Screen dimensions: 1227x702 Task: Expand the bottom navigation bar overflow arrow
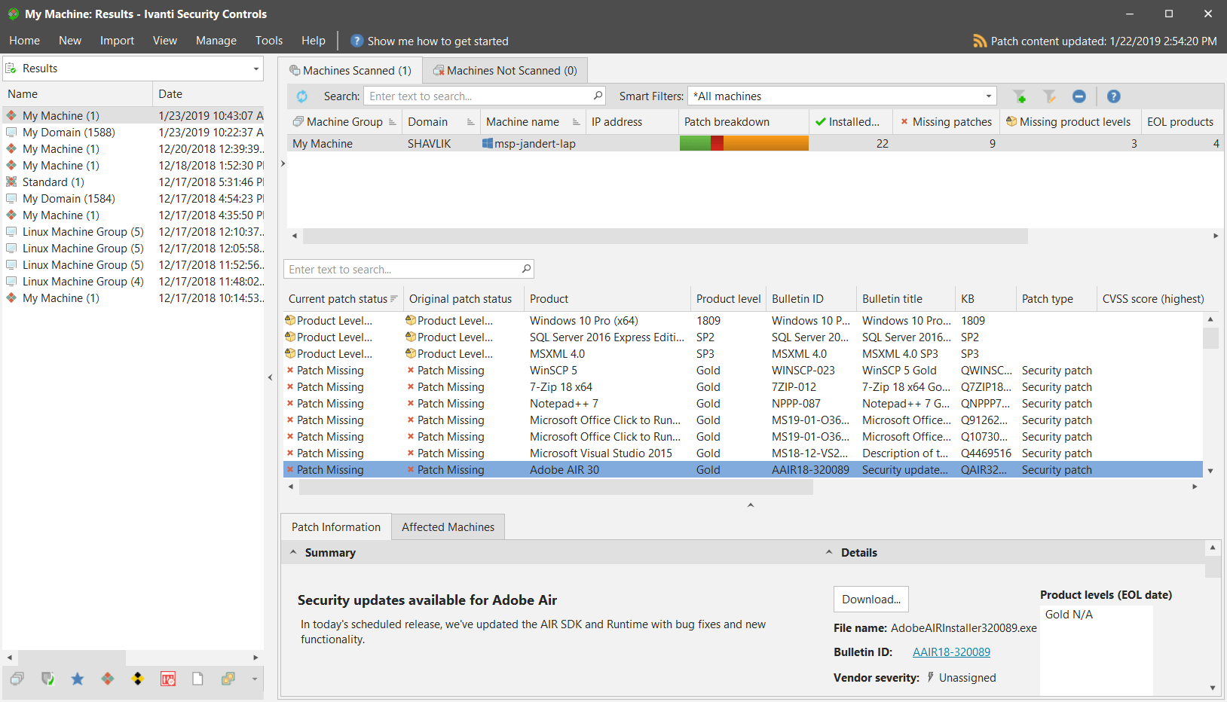pos(254,679)
